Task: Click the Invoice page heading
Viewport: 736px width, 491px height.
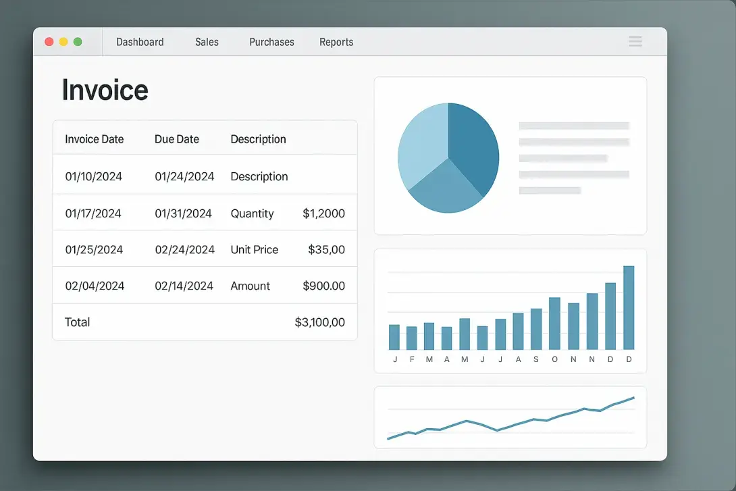Action: pyautogui.click(x=105, y=90)
